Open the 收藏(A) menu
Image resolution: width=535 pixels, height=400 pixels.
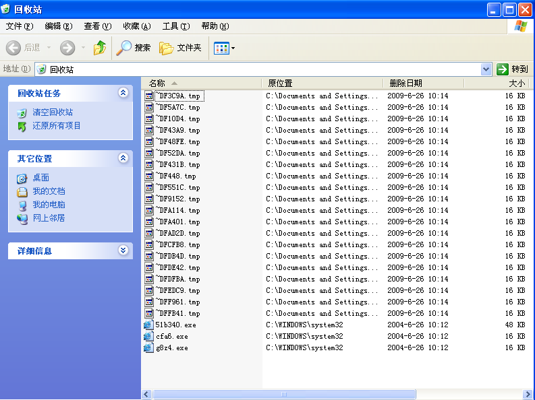point(137,26)
